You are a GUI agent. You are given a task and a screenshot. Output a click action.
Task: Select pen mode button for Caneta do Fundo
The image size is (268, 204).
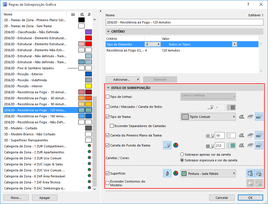pyautogui.click(x=167, y=145)
